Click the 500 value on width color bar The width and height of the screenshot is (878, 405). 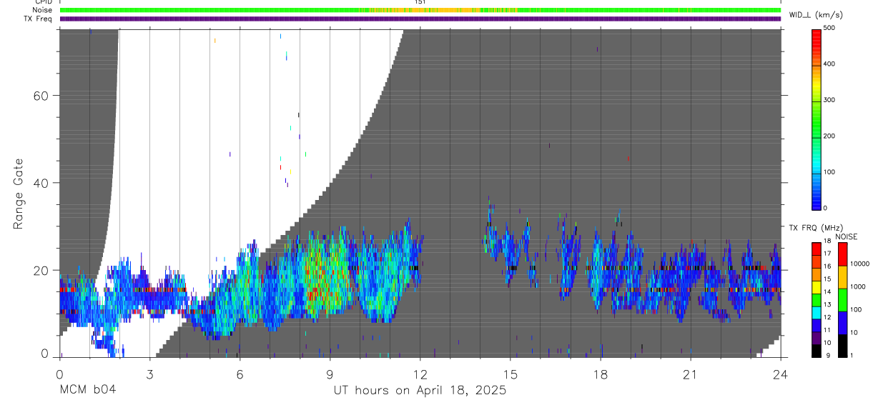coord(830,28)
